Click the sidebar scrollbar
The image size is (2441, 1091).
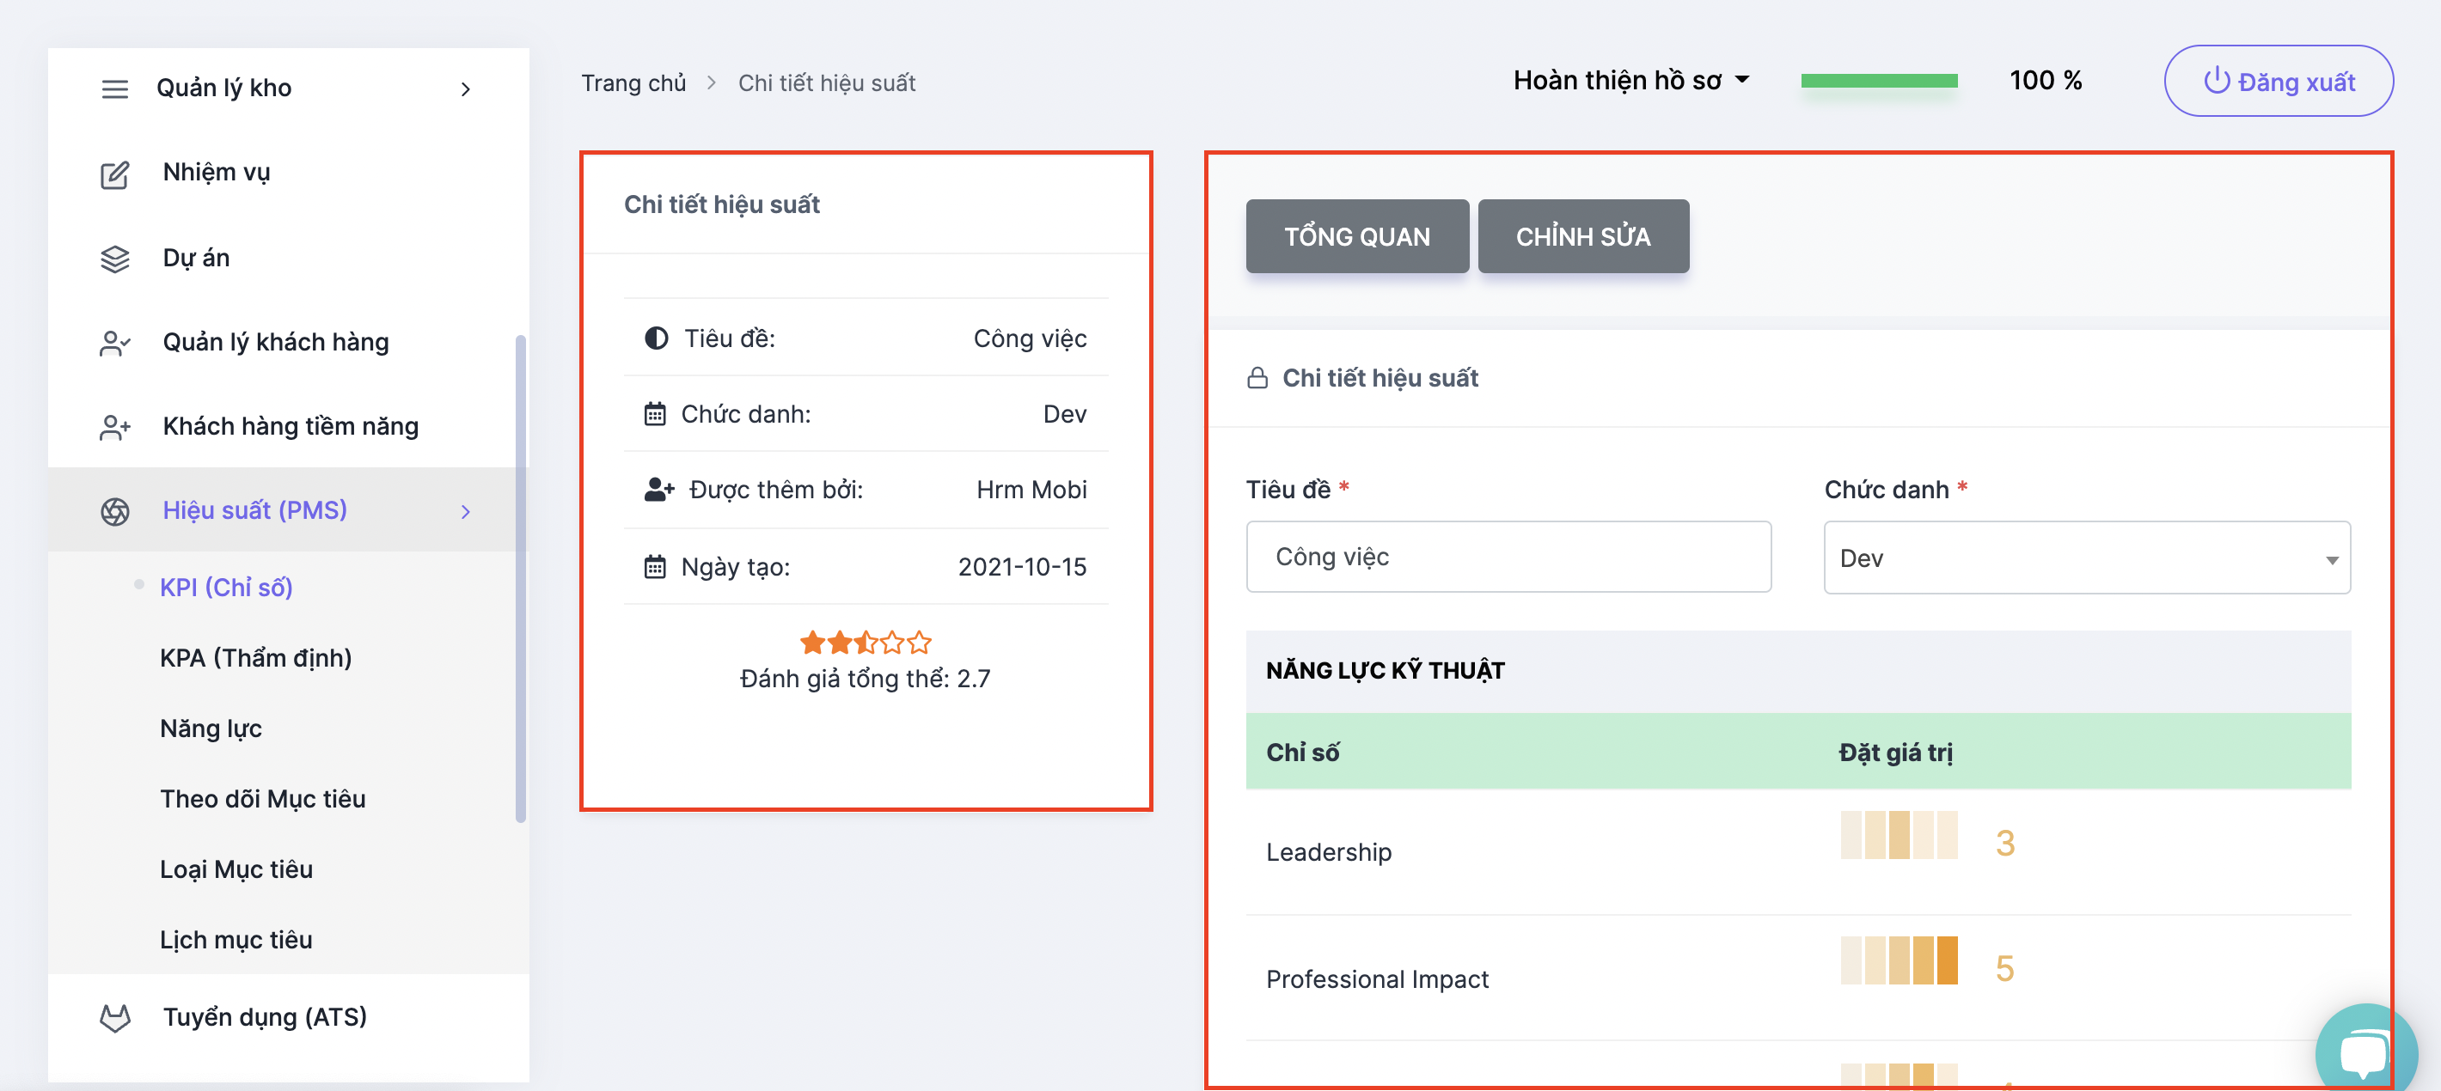[520, 579]
